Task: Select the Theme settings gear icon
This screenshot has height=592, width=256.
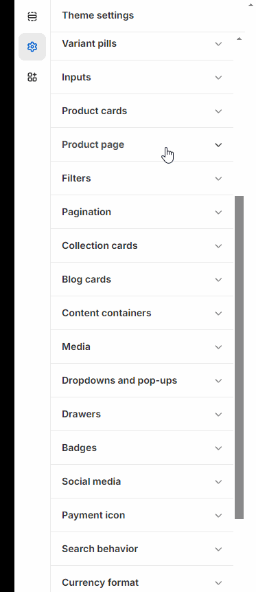Action: (32, 47)
